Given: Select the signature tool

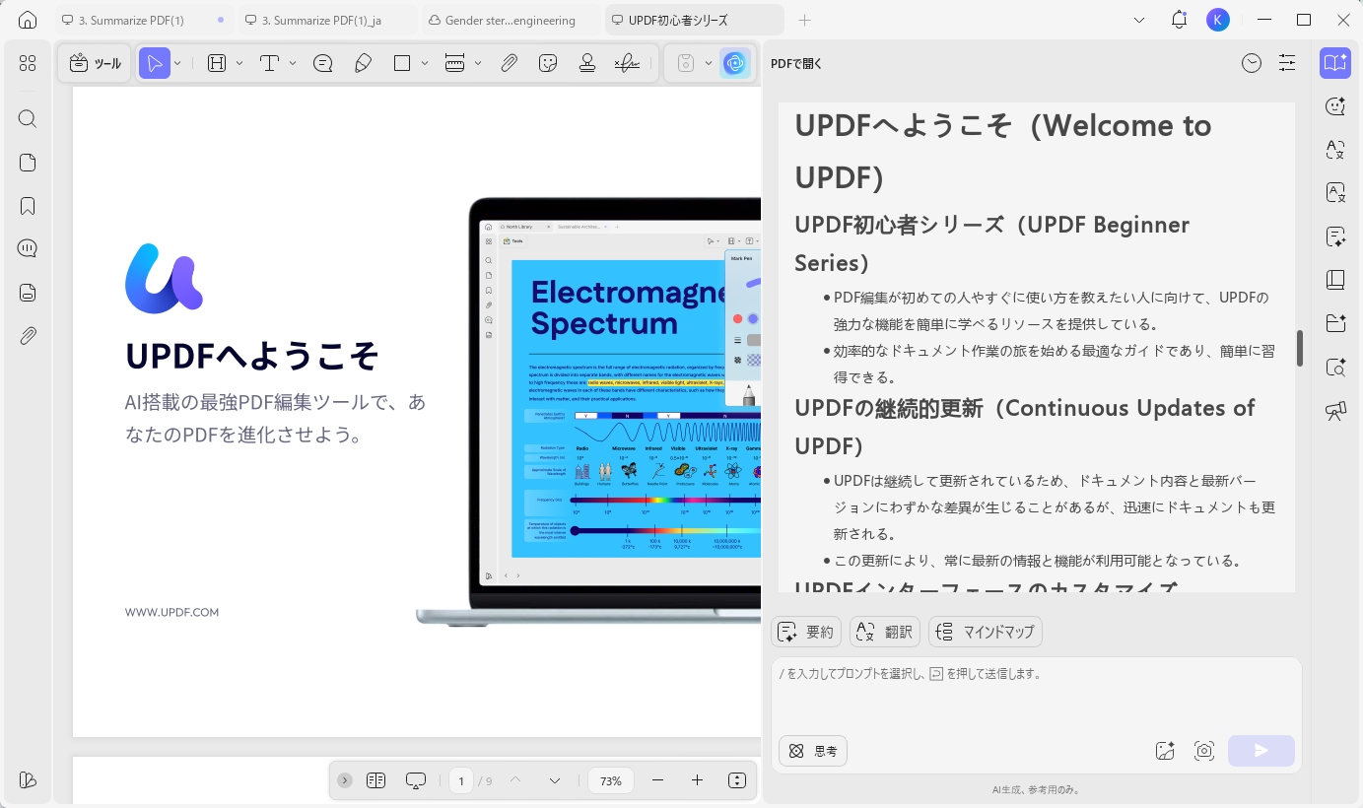Looking at the screenshot, I should [x=627, y=64].
